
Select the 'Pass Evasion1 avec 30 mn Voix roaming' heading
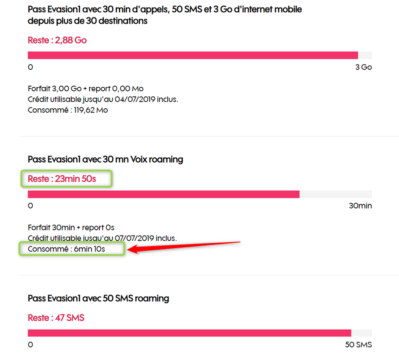click(x=105, y=159)
